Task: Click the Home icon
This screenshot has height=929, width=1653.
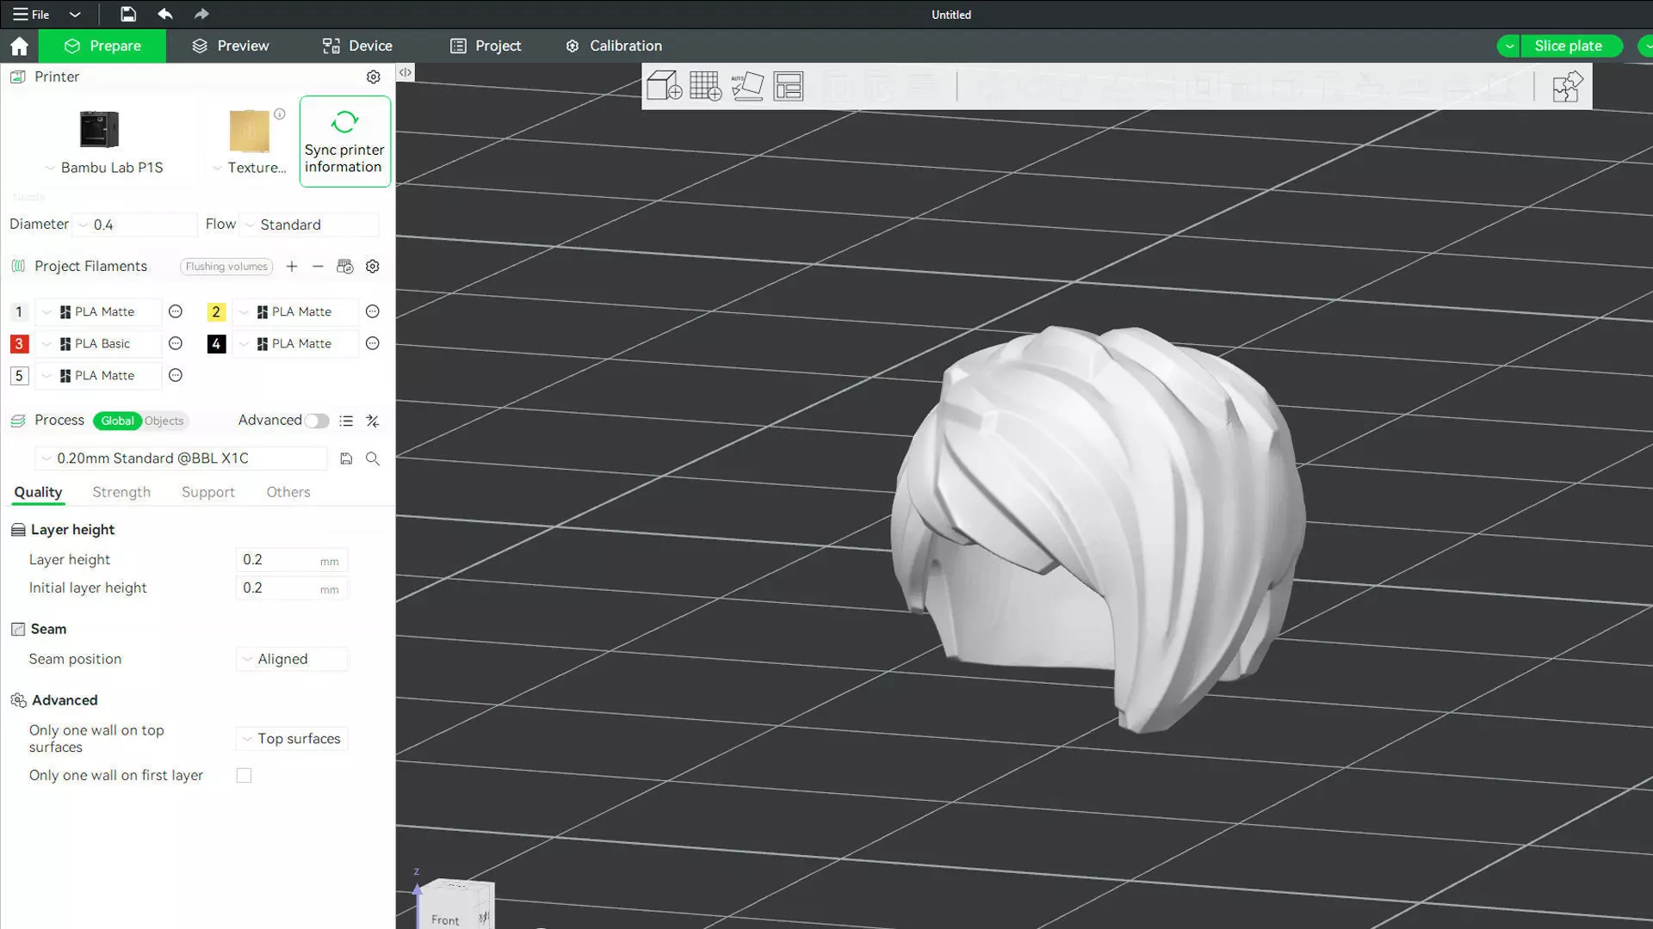Action: 19,46
